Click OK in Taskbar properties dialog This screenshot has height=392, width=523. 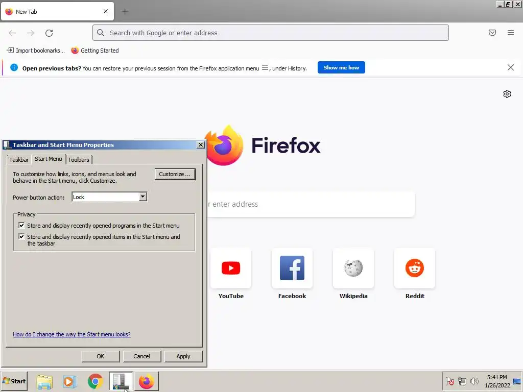101,356
